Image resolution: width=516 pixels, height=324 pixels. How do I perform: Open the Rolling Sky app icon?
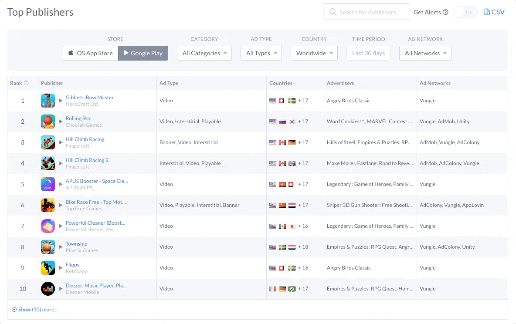pyautogui.click(x=48, y=121)
